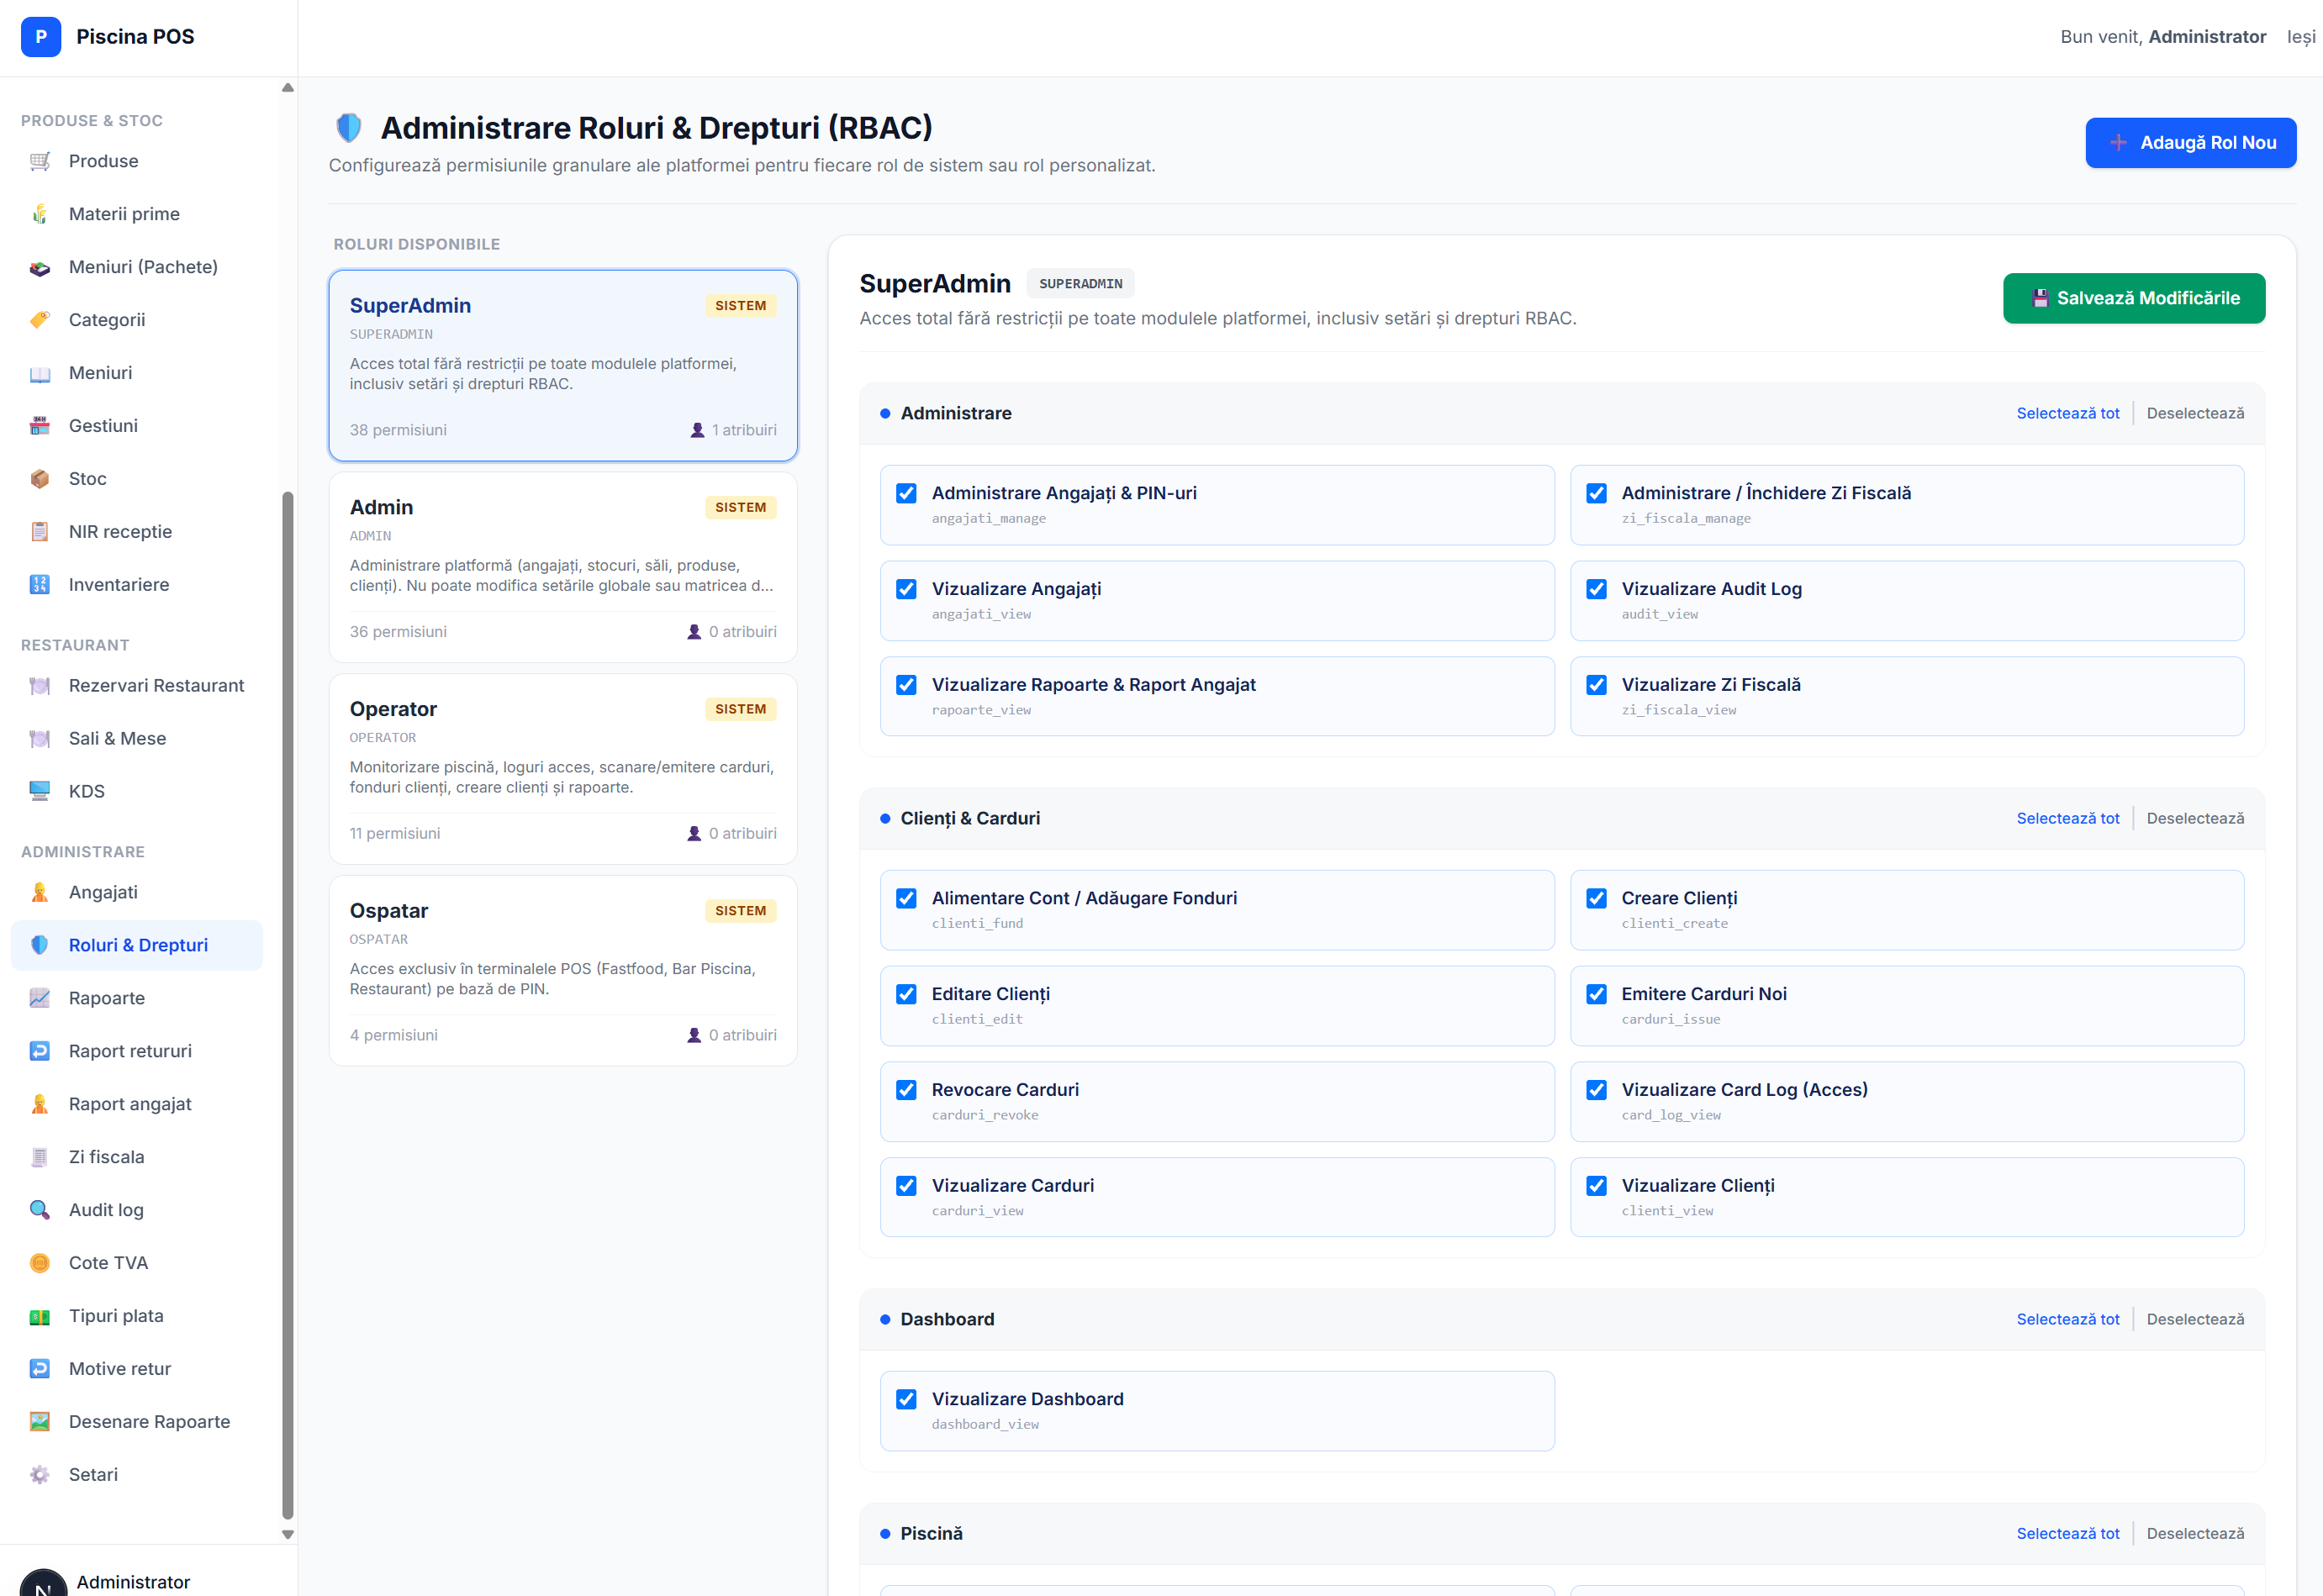Click Selectează tot in Dashboard section
Screen dimensions: 2323x1596
(x=2068, y=1320)
